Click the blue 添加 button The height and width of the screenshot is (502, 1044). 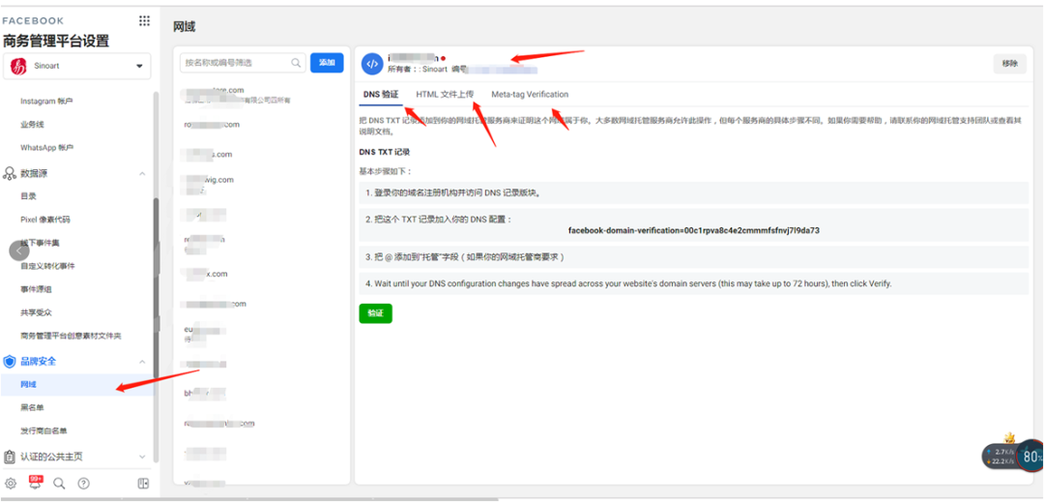click(x=327, y=63)
